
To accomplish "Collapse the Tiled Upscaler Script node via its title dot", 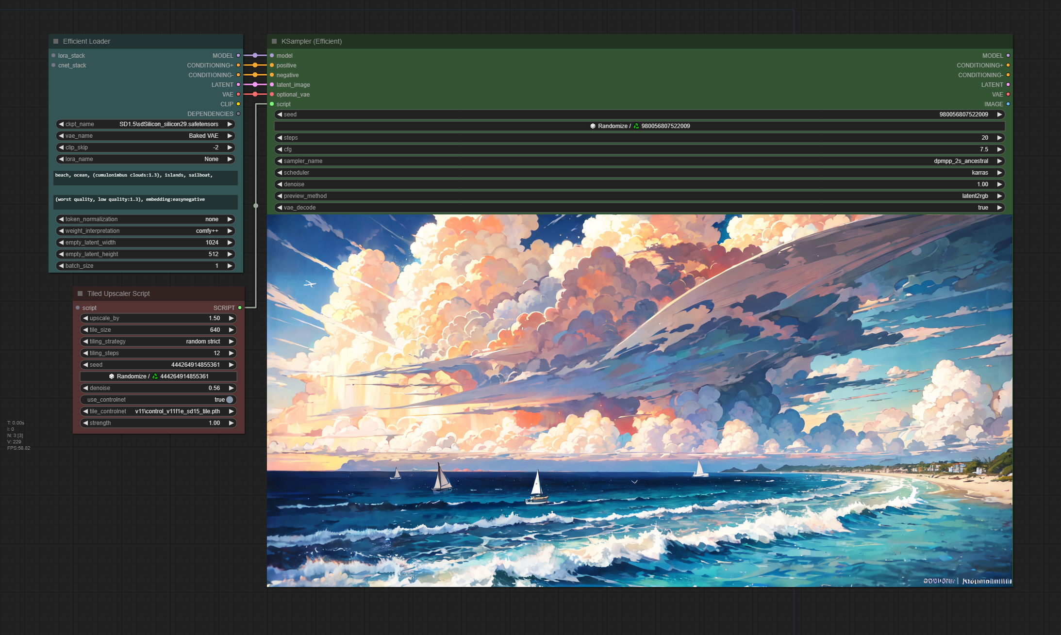I will point(80,293).
